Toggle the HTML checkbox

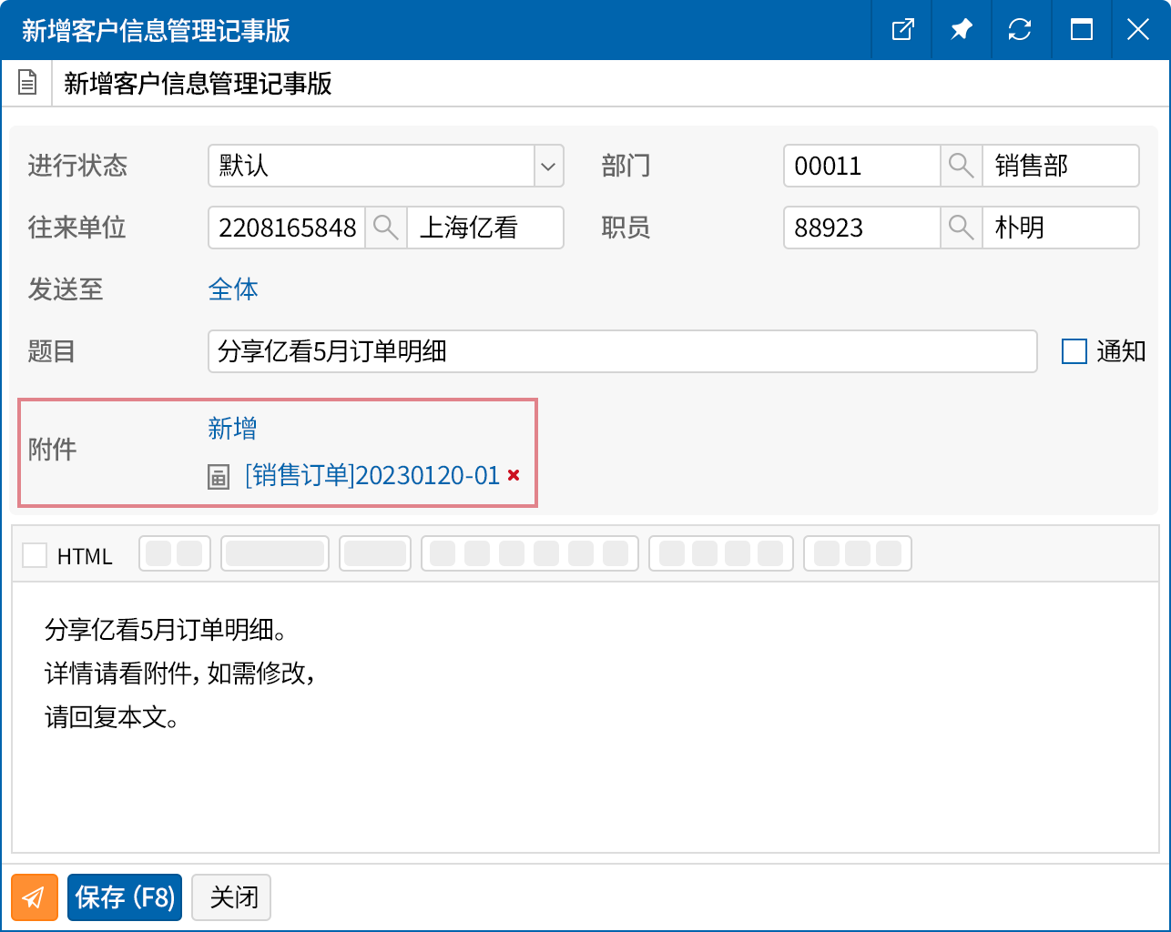click(x=35, y=555)
